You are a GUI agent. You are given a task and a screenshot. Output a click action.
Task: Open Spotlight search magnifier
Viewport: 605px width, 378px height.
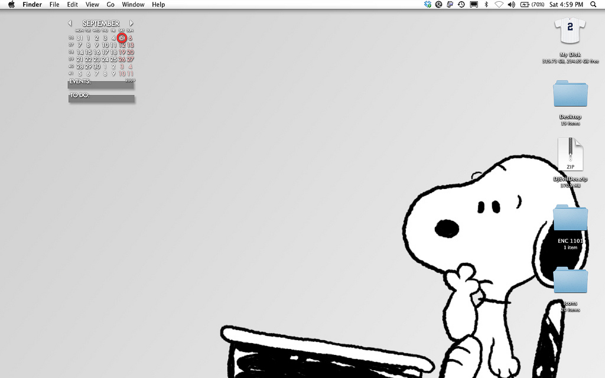pos(593,5)
